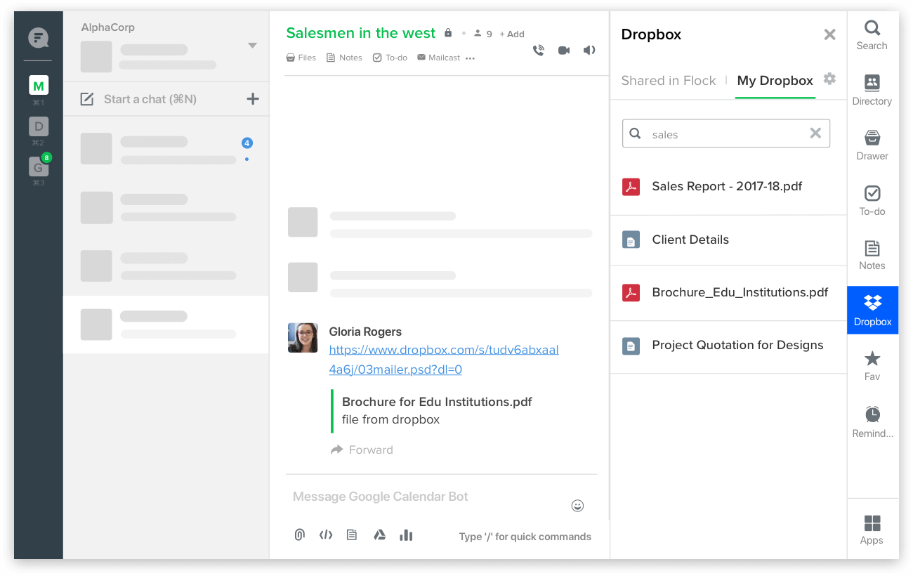Open the Dropbox link from Gloria Rogers
913x576 pixels.
point(443,350)
